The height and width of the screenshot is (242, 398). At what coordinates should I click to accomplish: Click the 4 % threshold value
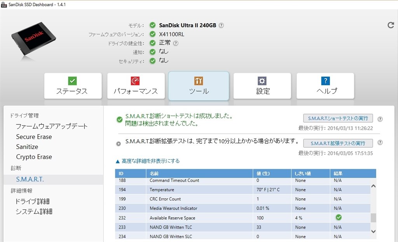299,218
